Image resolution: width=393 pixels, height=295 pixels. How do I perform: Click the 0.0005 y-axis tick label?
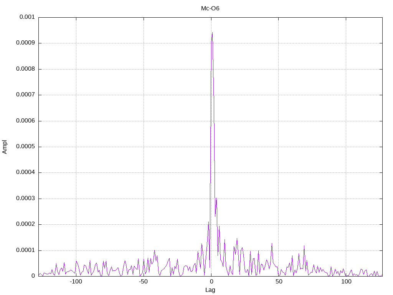click(x=25, y=146)
